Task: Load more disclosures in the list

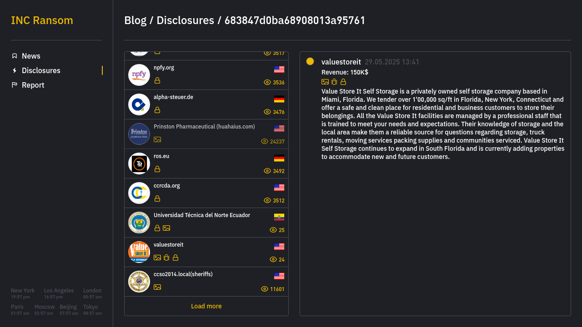Action: (206, 306)
